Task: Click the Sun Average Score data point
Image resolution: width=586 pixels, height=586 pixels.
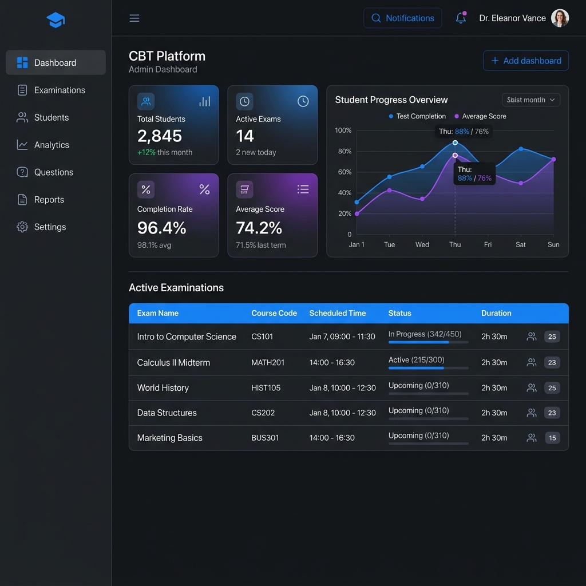Action: pyautogui.click(x=553, y=160)
